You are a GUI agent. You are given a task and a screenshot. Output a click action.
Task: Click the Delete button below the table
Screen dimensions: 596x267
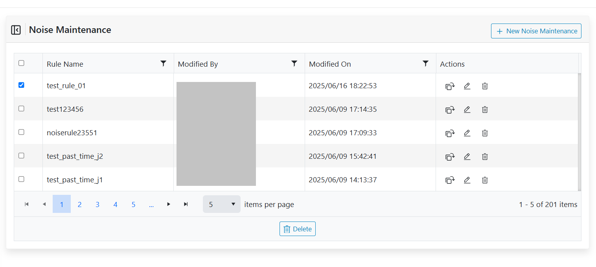[x=298, y=229]
